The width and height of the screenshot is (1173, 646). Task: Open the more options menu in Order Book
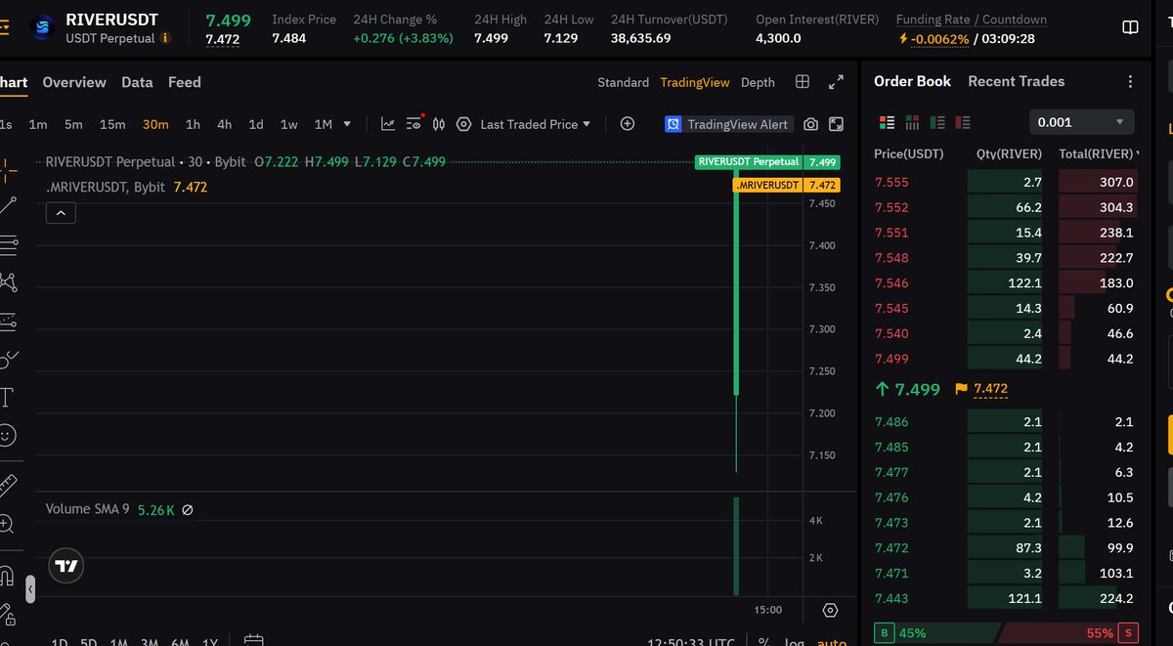point(1130,82)
